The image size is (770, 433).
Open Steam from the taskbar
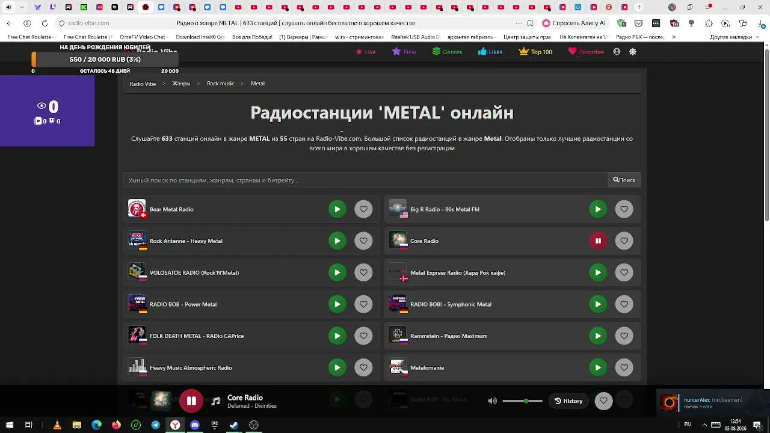tap(234, 425)
